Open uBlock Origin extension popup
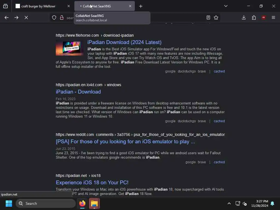The image size is (280, 210). (x=264, y=17)
